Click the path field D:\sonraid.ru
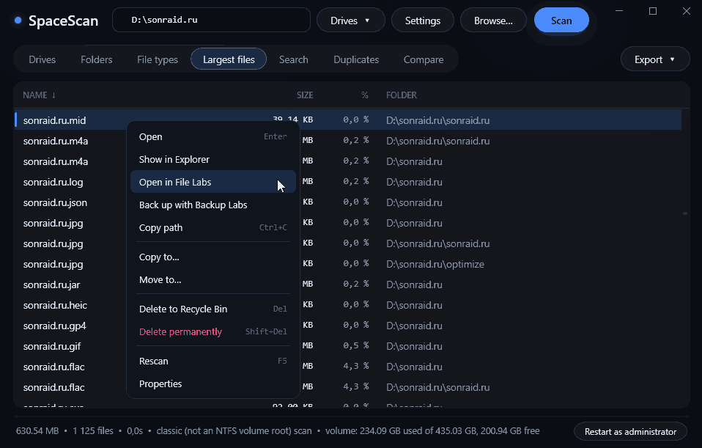Image resolution: width=702 pixels, height=448 pixels. (211, 20)
